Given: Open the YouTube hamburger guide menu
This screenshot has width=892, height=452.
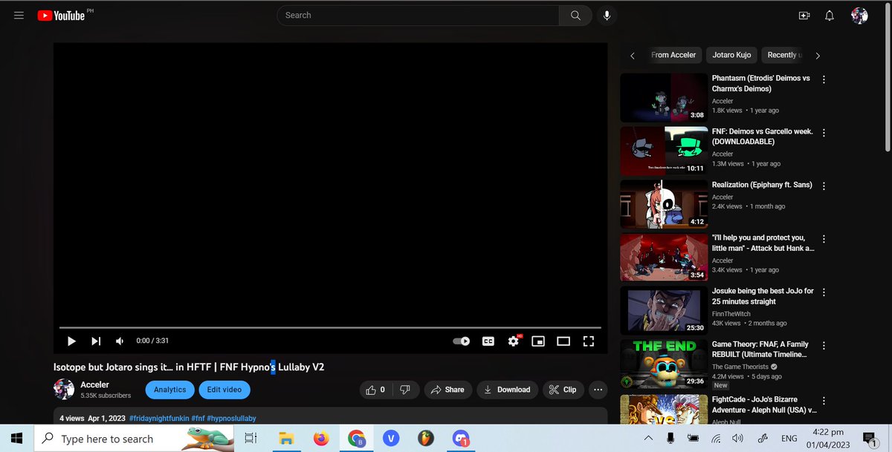Looking at the screenshot, I should click(19, 15).
